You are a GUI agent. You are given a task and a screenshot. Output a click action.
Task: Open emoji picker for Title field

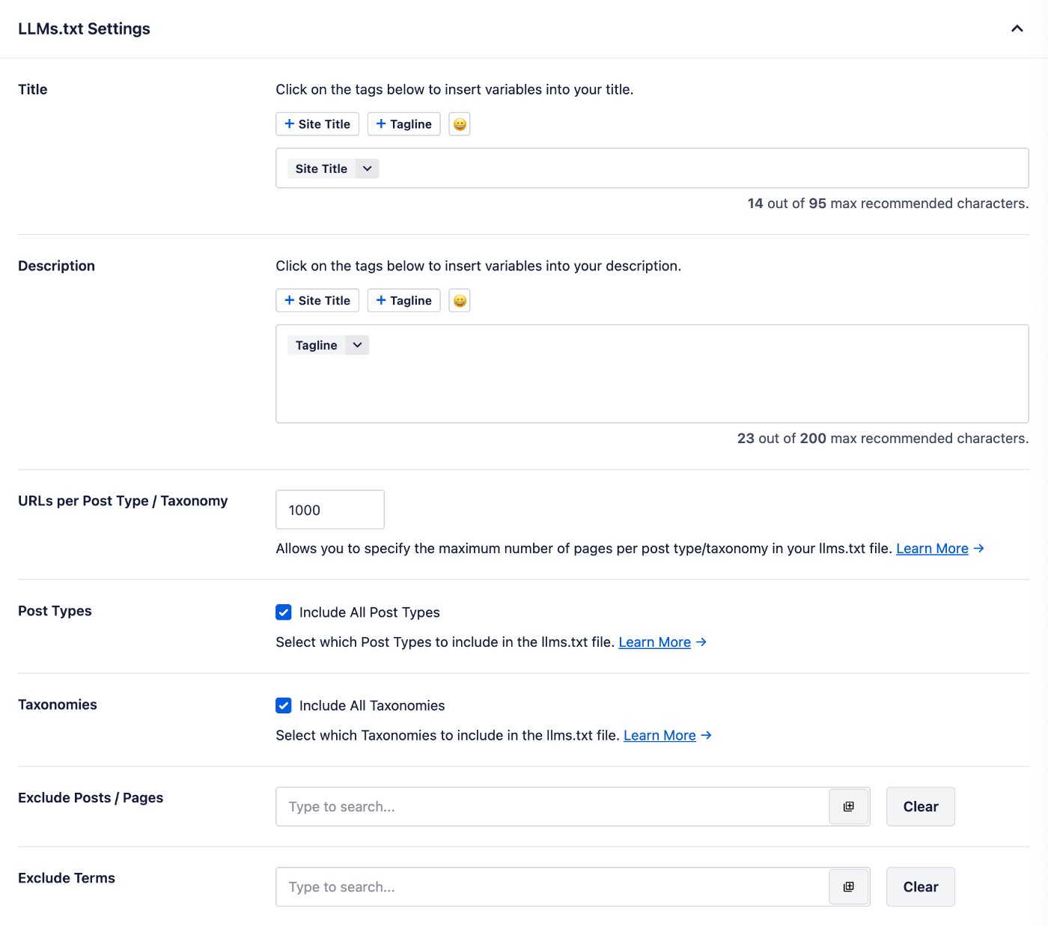click(x=460, y=124)
